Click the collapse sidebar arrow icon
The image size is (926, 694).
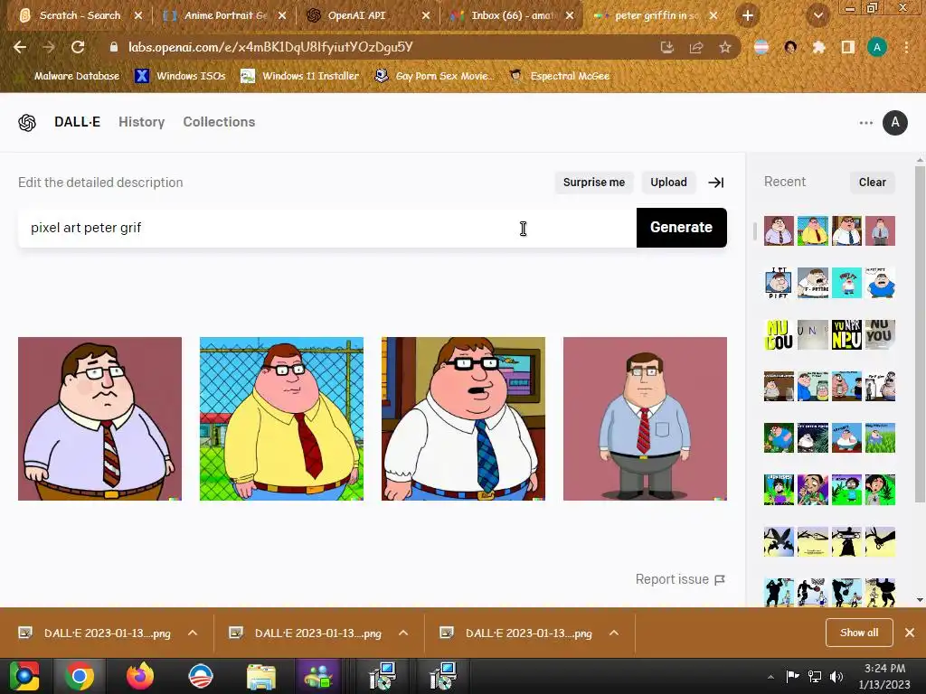pos(716,183)
